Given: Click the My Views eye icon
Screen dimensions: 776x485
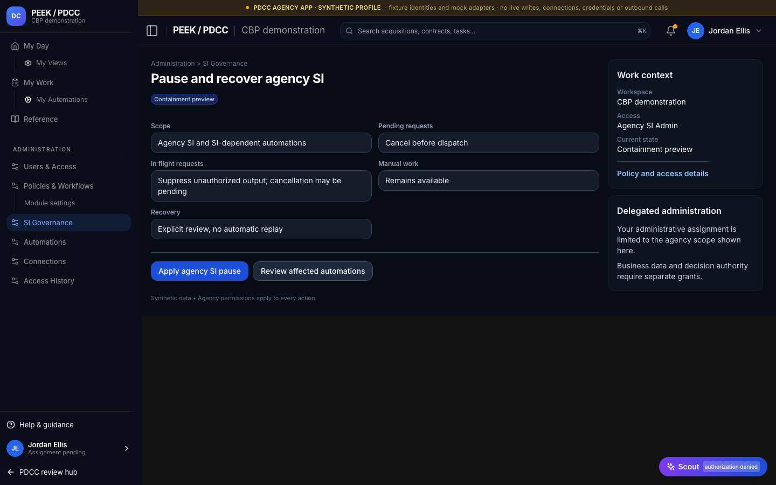Looking at the screenshot, I should [x=28, y=63].
